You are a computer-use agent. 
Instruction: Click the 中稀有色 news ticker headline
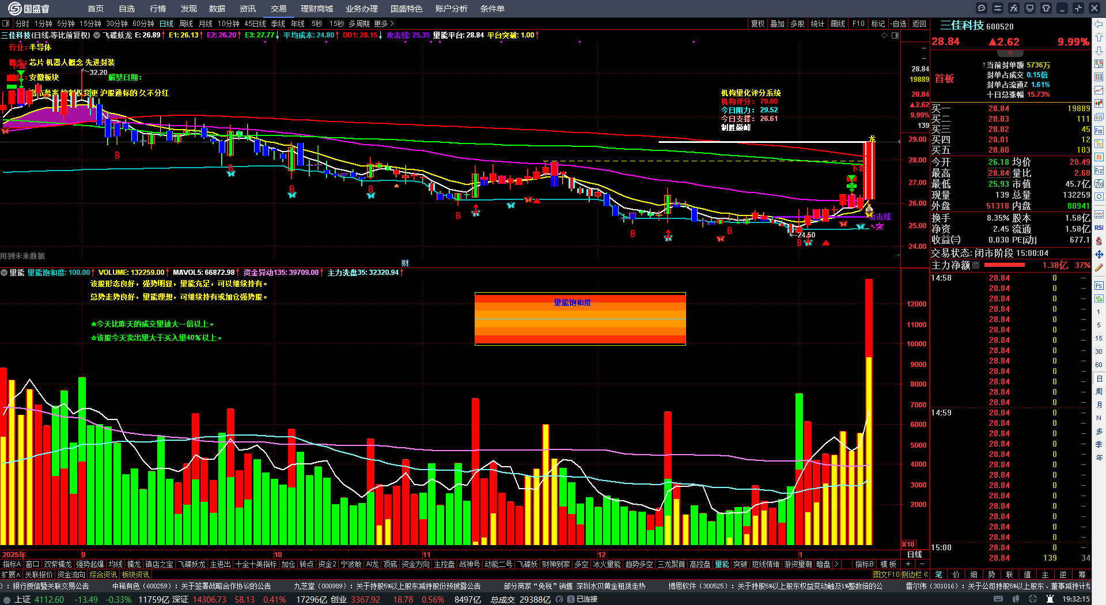(x=191, y=586)
